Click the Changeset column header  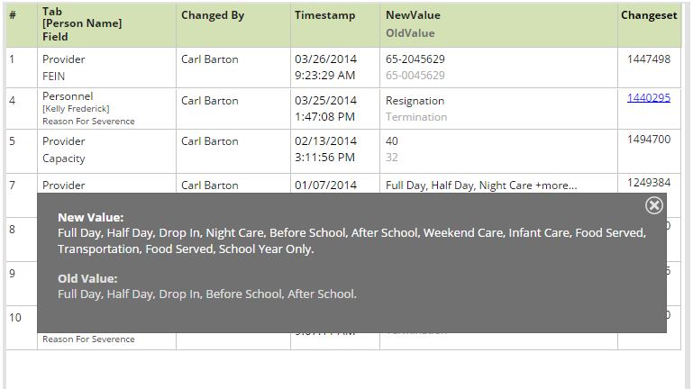[x=649, y=15]
